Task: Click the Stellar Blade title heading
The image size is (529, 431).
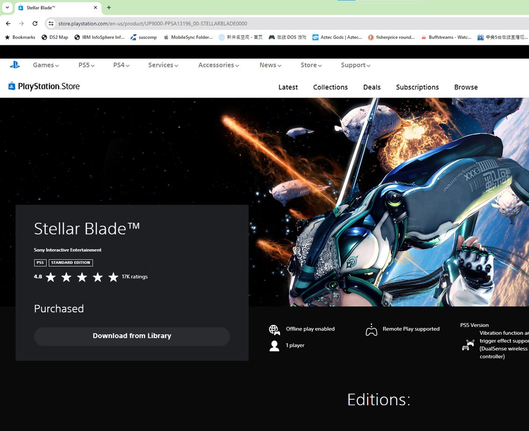Action: tap(87, 228)
